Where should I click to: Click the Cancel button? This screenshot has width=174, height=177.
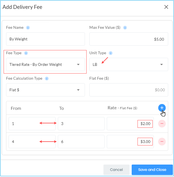point(116,170)
